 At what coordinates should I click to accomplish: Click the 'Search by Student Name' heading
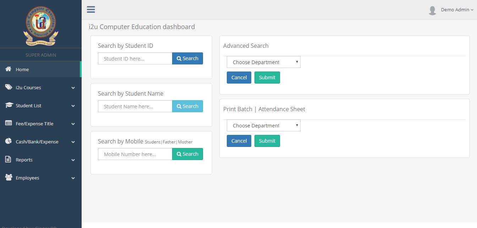131,93
